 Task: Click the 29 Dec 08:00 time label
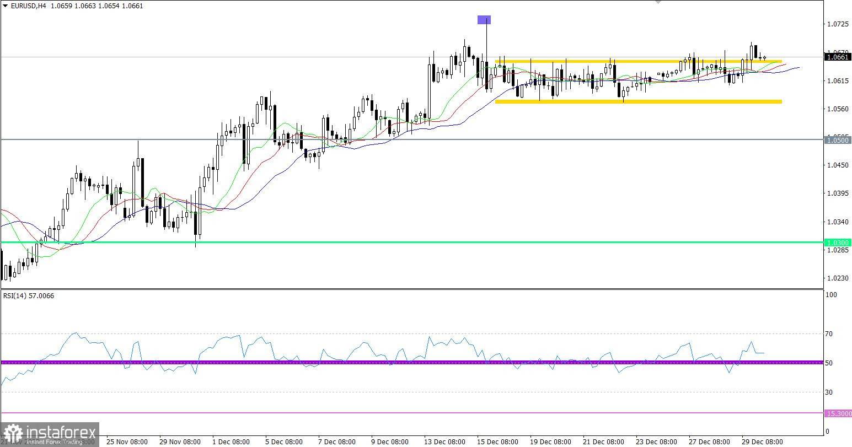(x=762, y=442)
